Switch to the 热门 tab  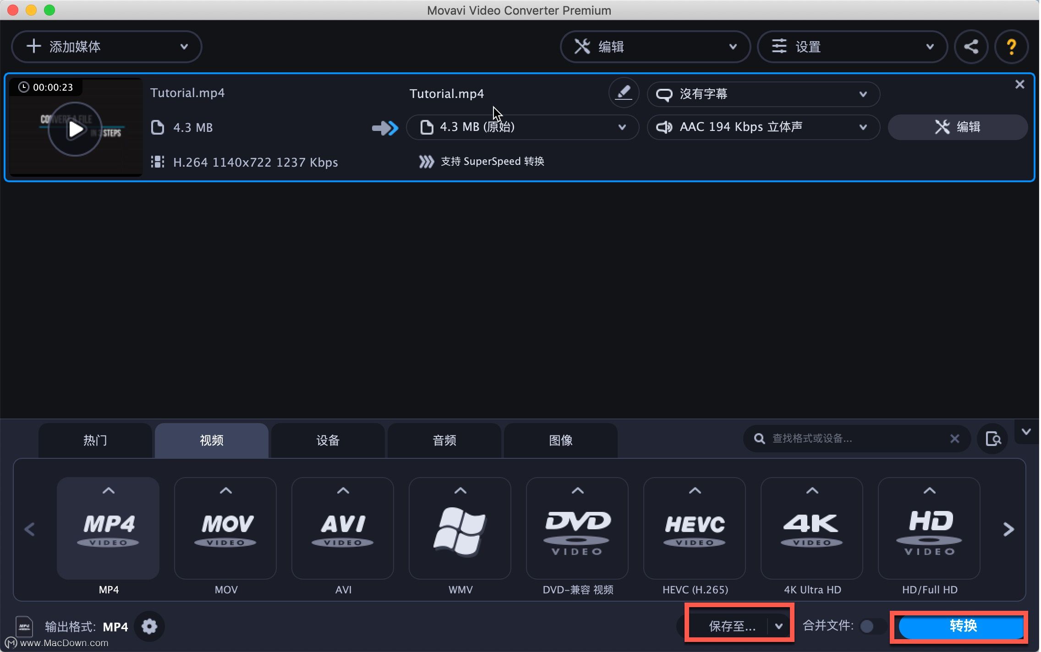pyautogui.click(x=95, y=440)
